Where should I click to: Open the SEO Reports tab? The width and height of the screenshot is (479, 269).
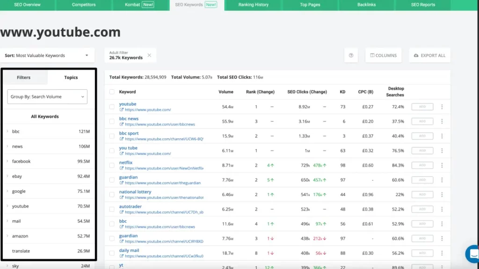click(423, 5)
